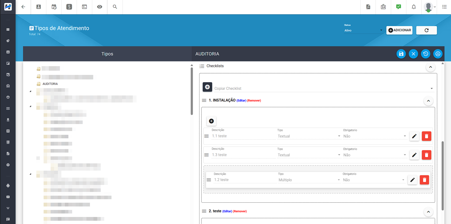Open the dollar sign finance icon
The height and width of the screenshot is (224, 451).
[69, 7]
